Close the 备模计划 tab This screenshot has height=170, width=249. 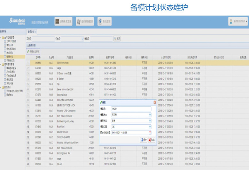(36, 32)
